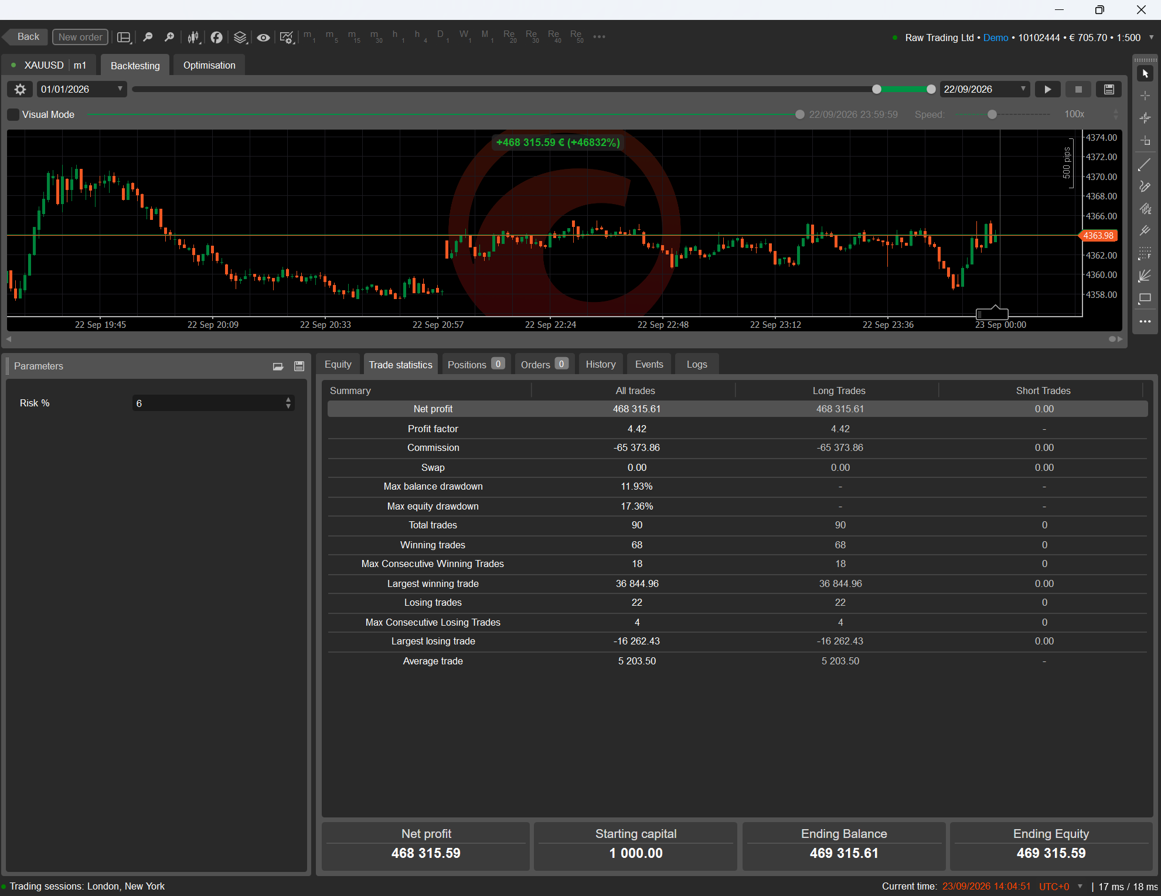Open backtesting settings gear icon
The width and height of the screenshot is (1161, 896).
[20, 89]
